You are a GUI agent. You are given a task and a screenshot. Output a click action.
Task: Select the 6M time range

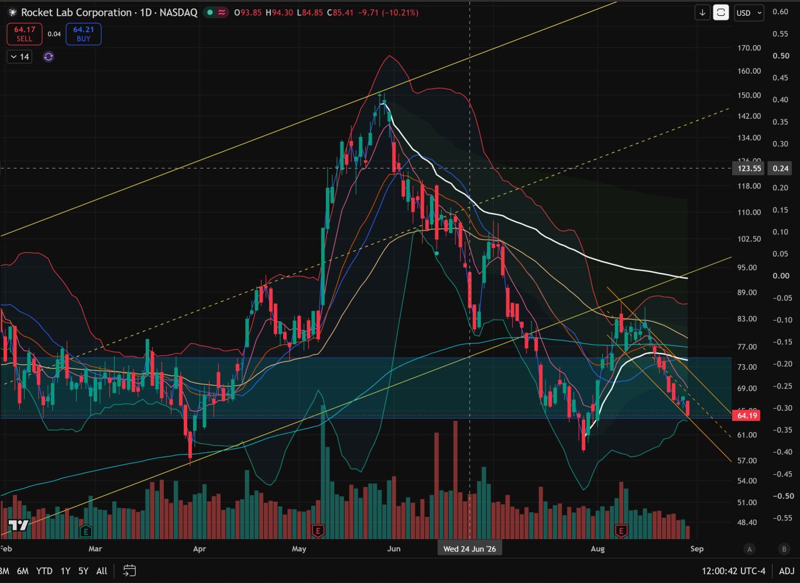coord(23,571)
